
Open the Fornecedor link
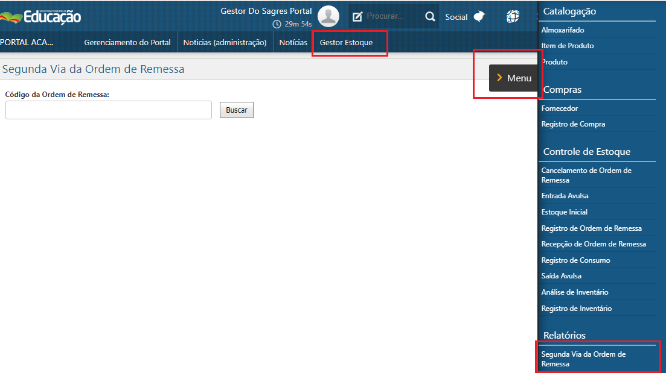[559, 108]
